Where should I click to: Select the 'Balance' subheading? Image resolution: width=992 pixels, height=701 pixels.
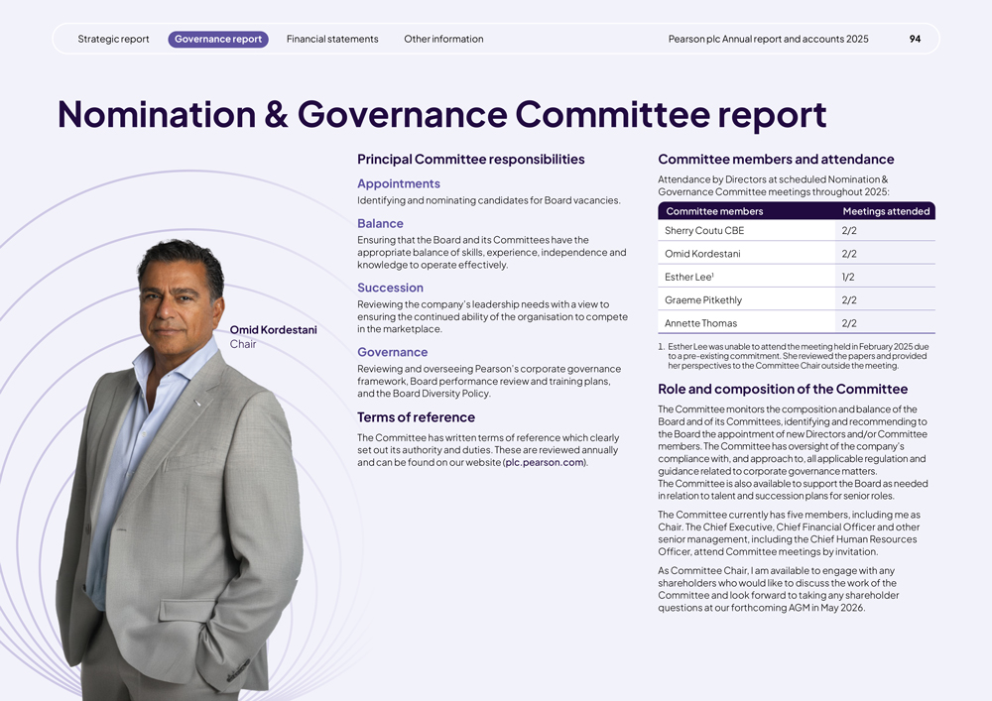click(380, 224)
